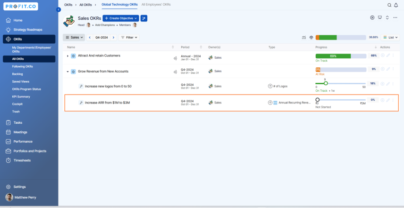
Task: Click the OKRs breadcrumb link
Action: (x=68, y=5)
